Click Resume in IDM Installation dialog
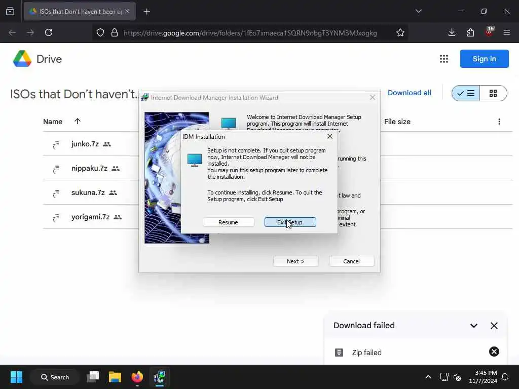The width and height of the screenshot is (519, 389). pos(229,222)
